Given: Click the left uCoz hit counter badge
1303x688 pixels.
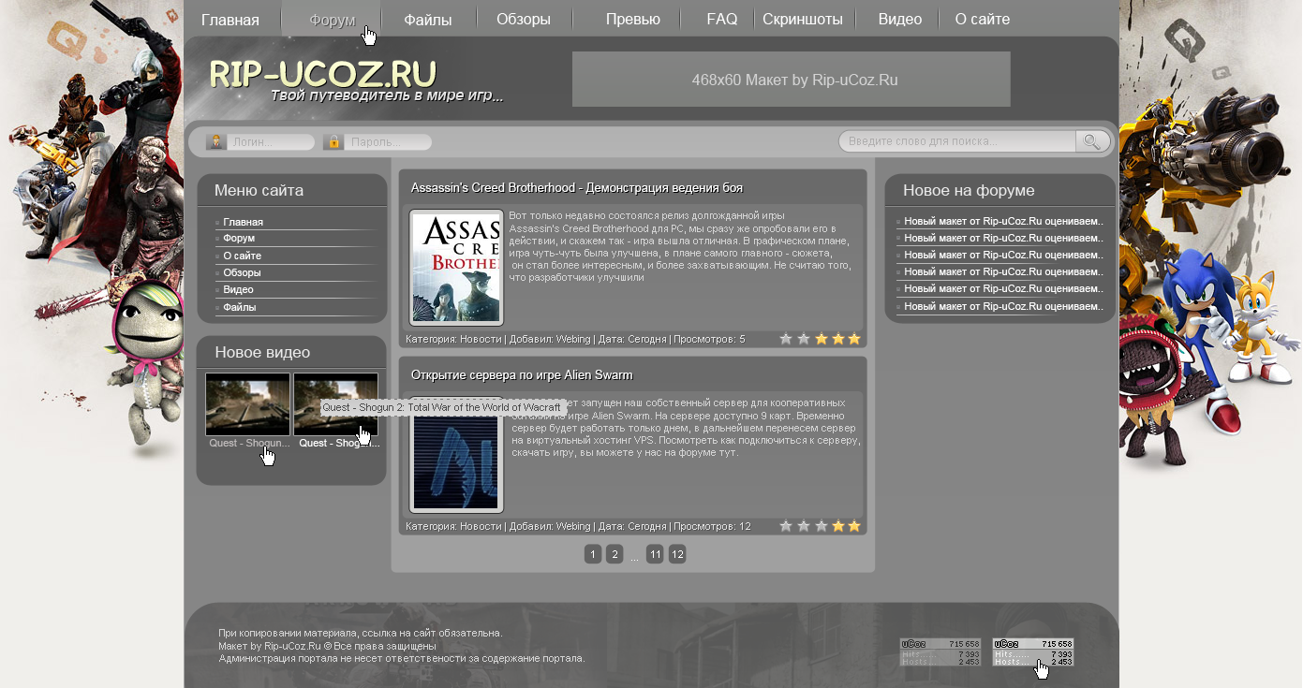Looking at the screenshot, I should click(x=940, y=652).
